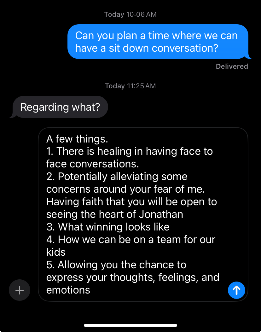
Task: Place cursor on "3. What winning looks like"
Action: click(108, 227)
